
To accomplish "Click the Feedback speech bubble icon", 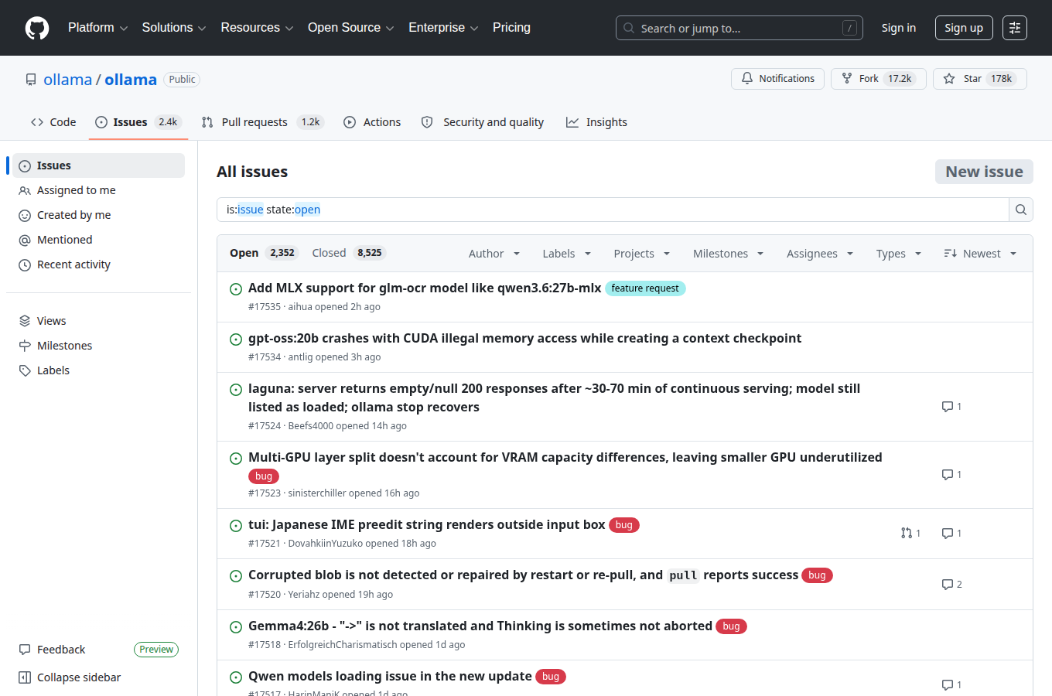I will point(25,650).
